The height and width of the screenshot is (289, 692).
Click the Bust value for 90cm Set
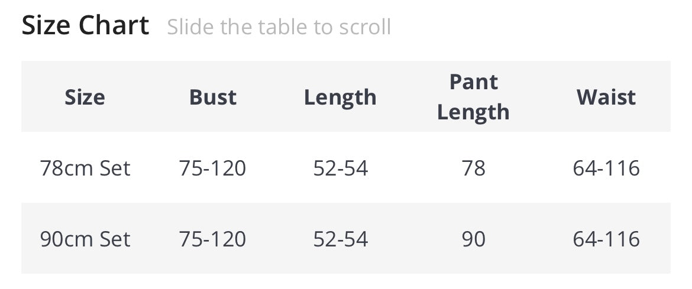tap(213, 239)
